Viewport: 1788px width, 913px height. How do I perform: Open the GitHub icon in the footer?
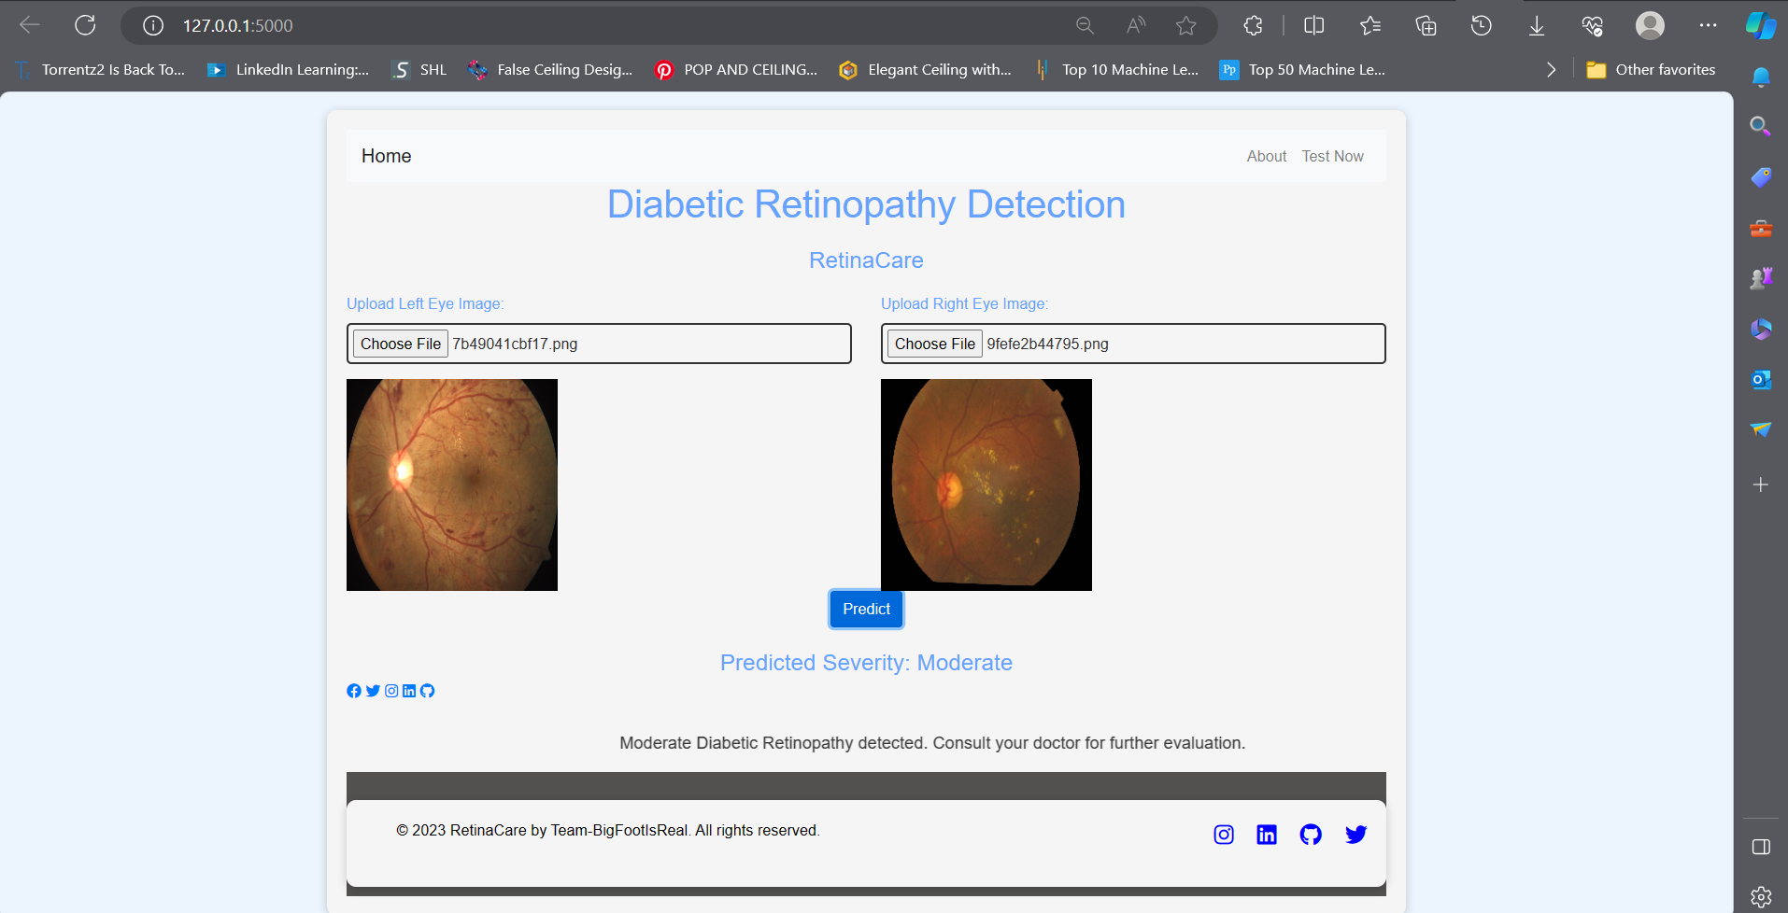point(1311,834)
